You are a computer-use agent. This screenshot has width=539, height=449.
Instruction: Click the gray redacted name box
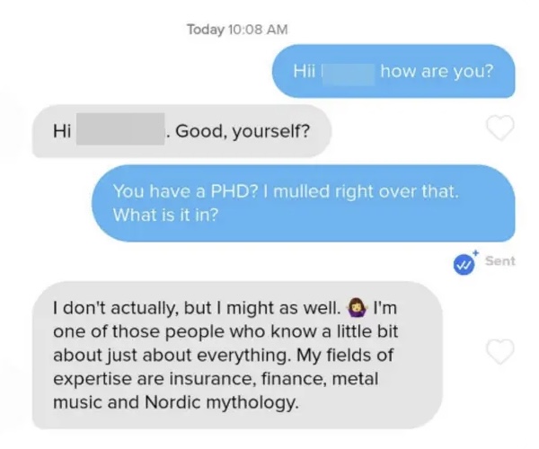tap(120, 128)
